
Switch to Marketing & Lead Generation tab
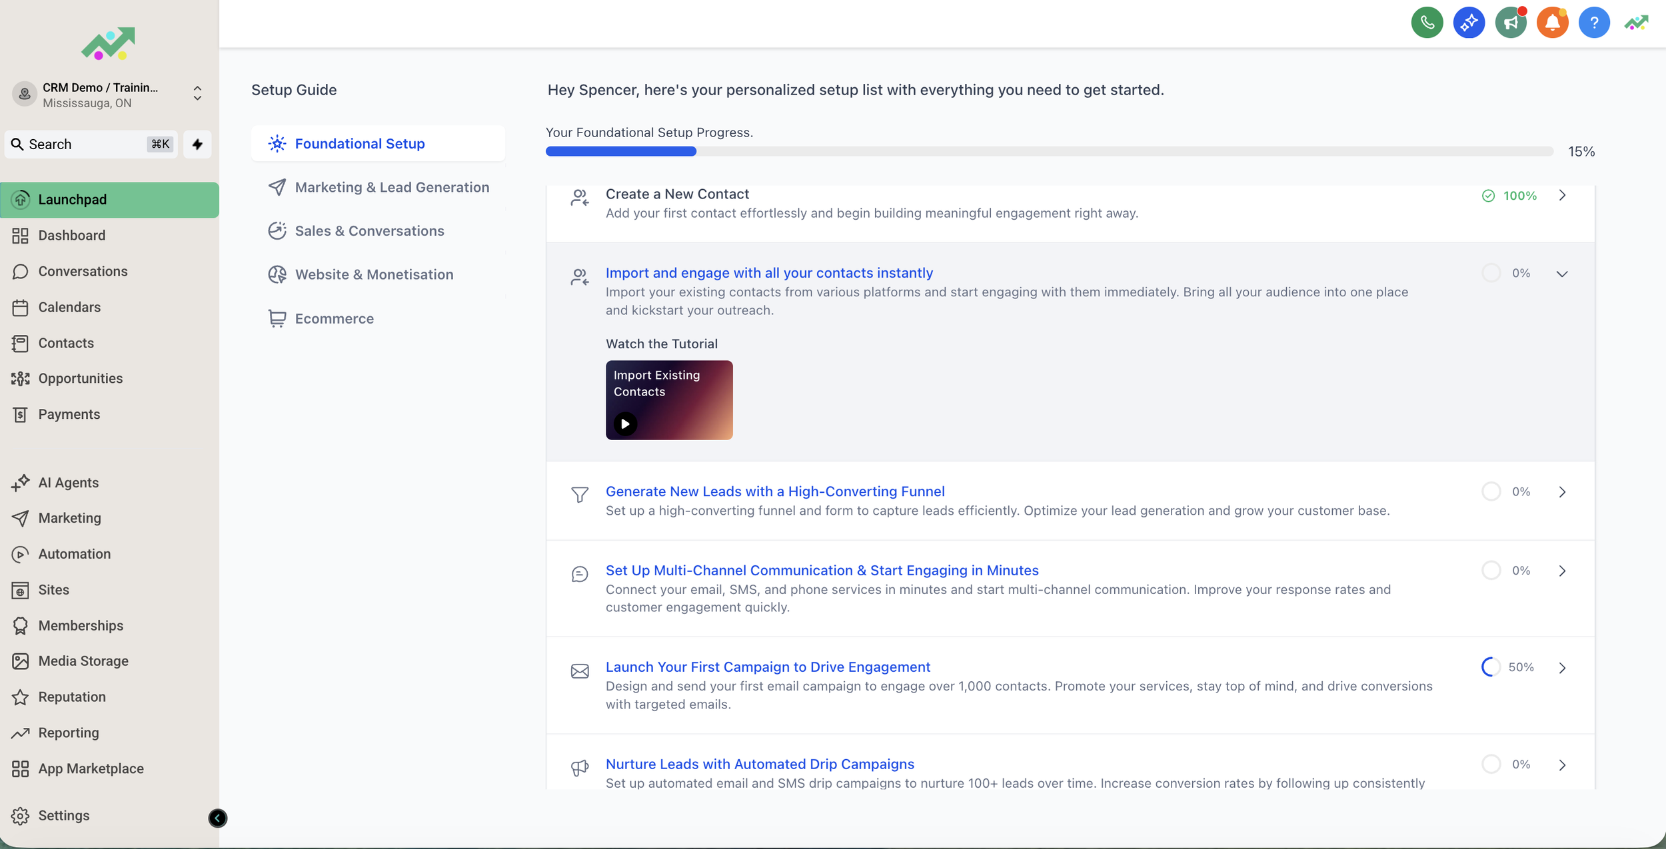[x=391, y=187]
